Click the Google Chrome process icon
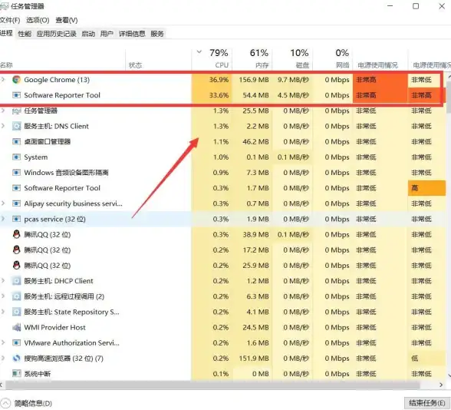451x410 pixels. [16, 80]
